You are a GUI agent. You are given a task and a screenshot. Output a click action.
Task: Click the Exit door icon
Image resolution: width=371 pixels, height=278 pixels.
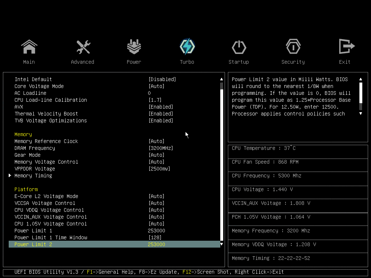click(345, 47)
